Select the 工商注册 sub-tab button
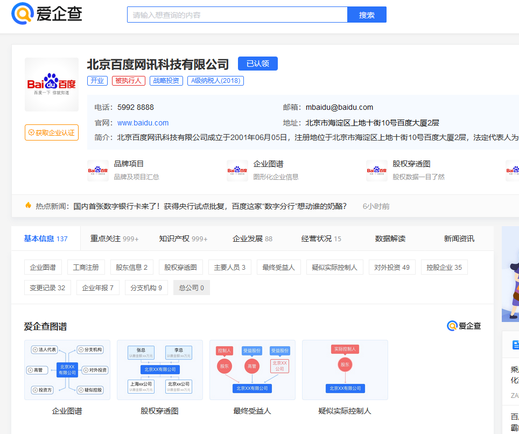 pos(86,267)
